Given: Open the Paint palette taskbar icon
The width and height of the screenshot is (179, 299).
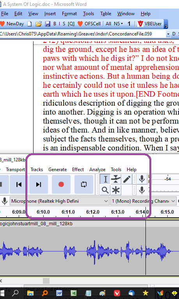Looking at the screenshot, I should (x=103, y=293).
